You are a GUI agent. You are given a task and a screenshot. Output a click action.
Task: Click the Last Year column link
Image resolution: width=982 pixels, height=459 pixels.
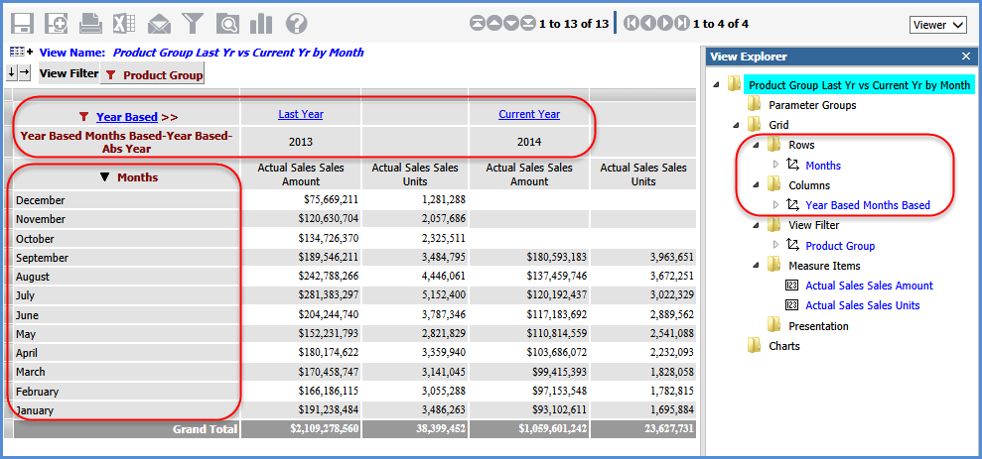[300, 114]
